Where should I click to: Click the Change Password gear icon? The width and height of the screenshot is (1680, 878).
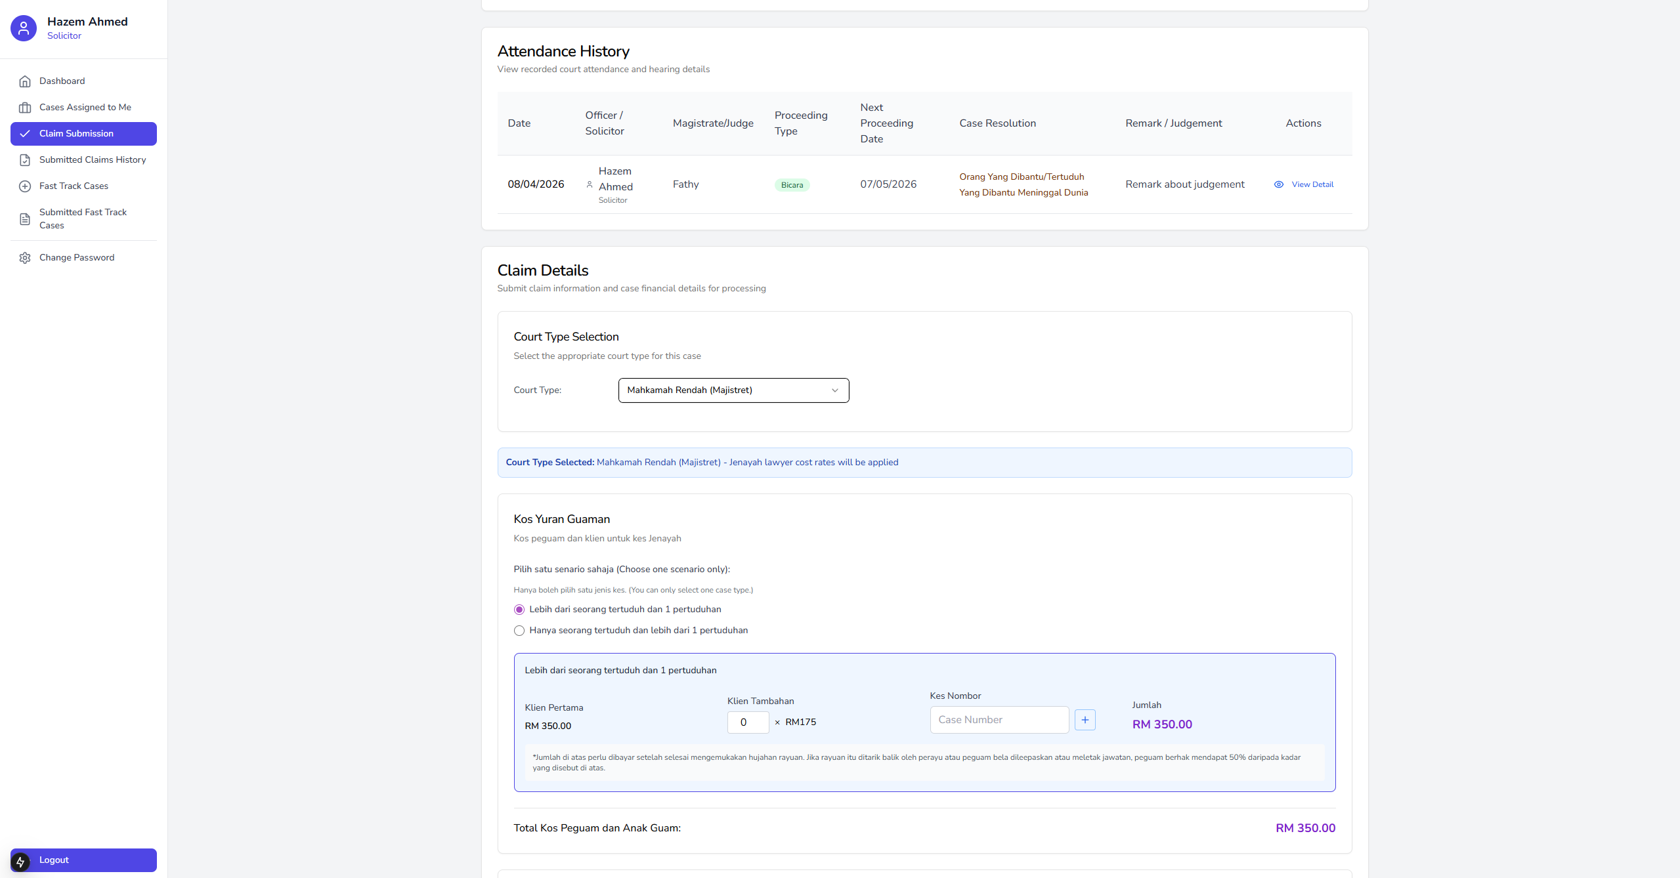(25, 258)
